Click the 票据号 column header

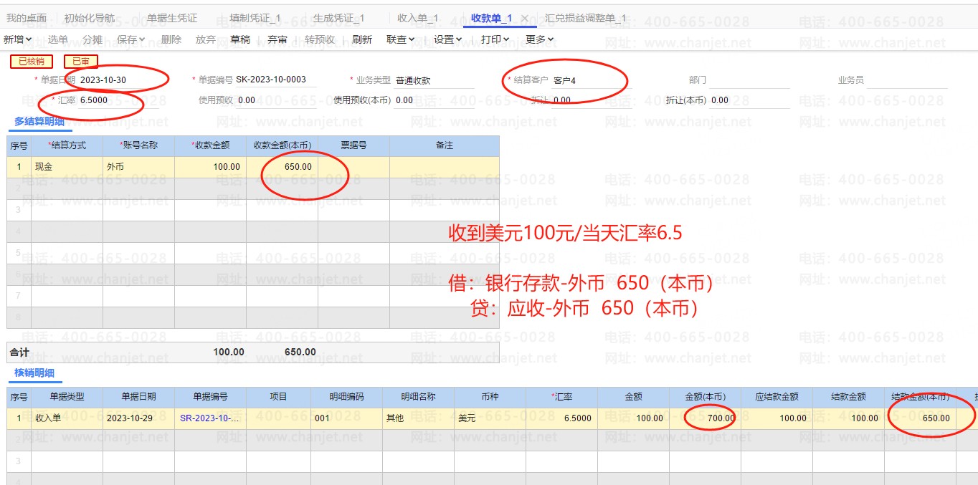pos(353,145)
